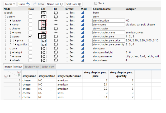Screen dimensions: 166x113
Task: Click the Fill plus icon for story.location
Action: click(x=56, y=21)
